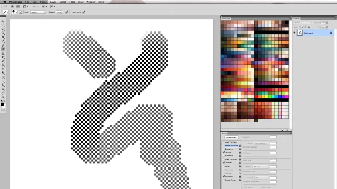Toggle Quick Mask mode at toolbox bottom
The image size is (337, 189).
pos(3,110)
